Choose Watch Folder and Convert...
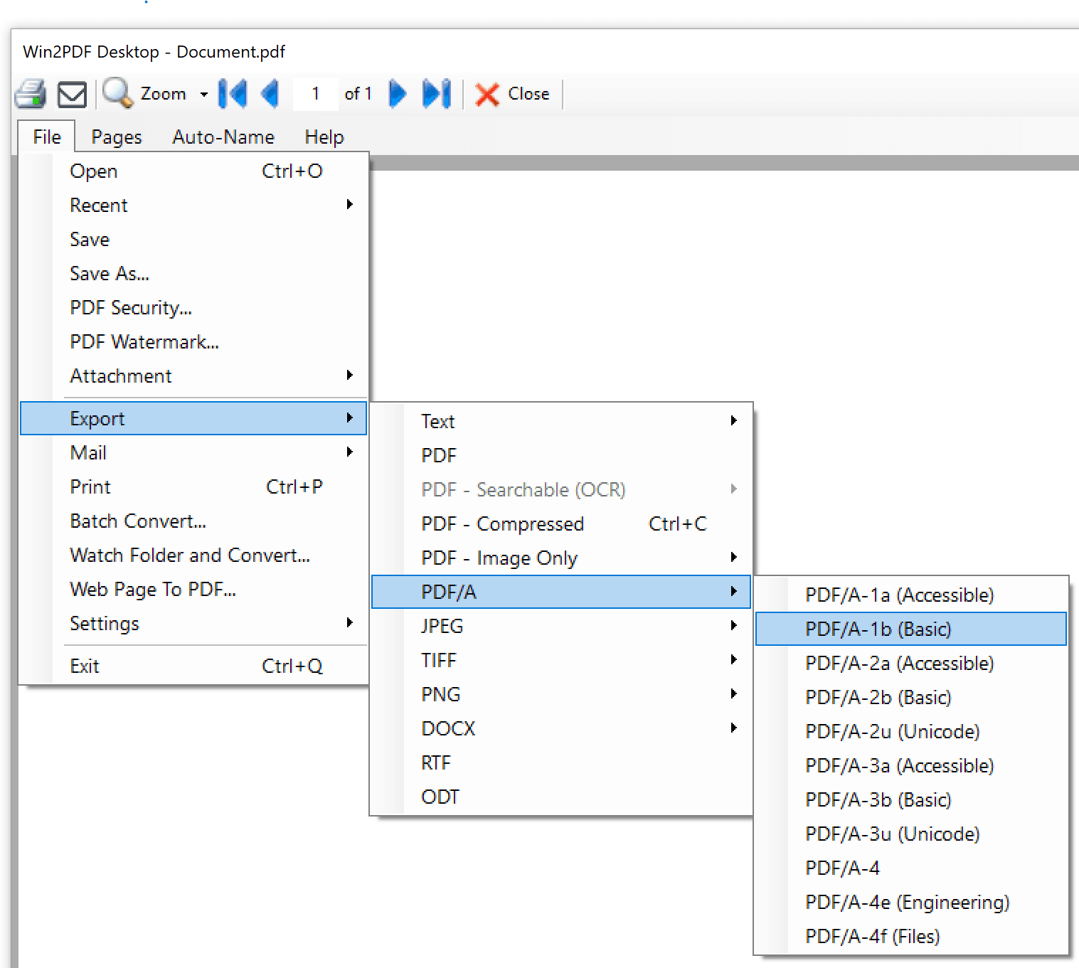 [x=193, y=555]
